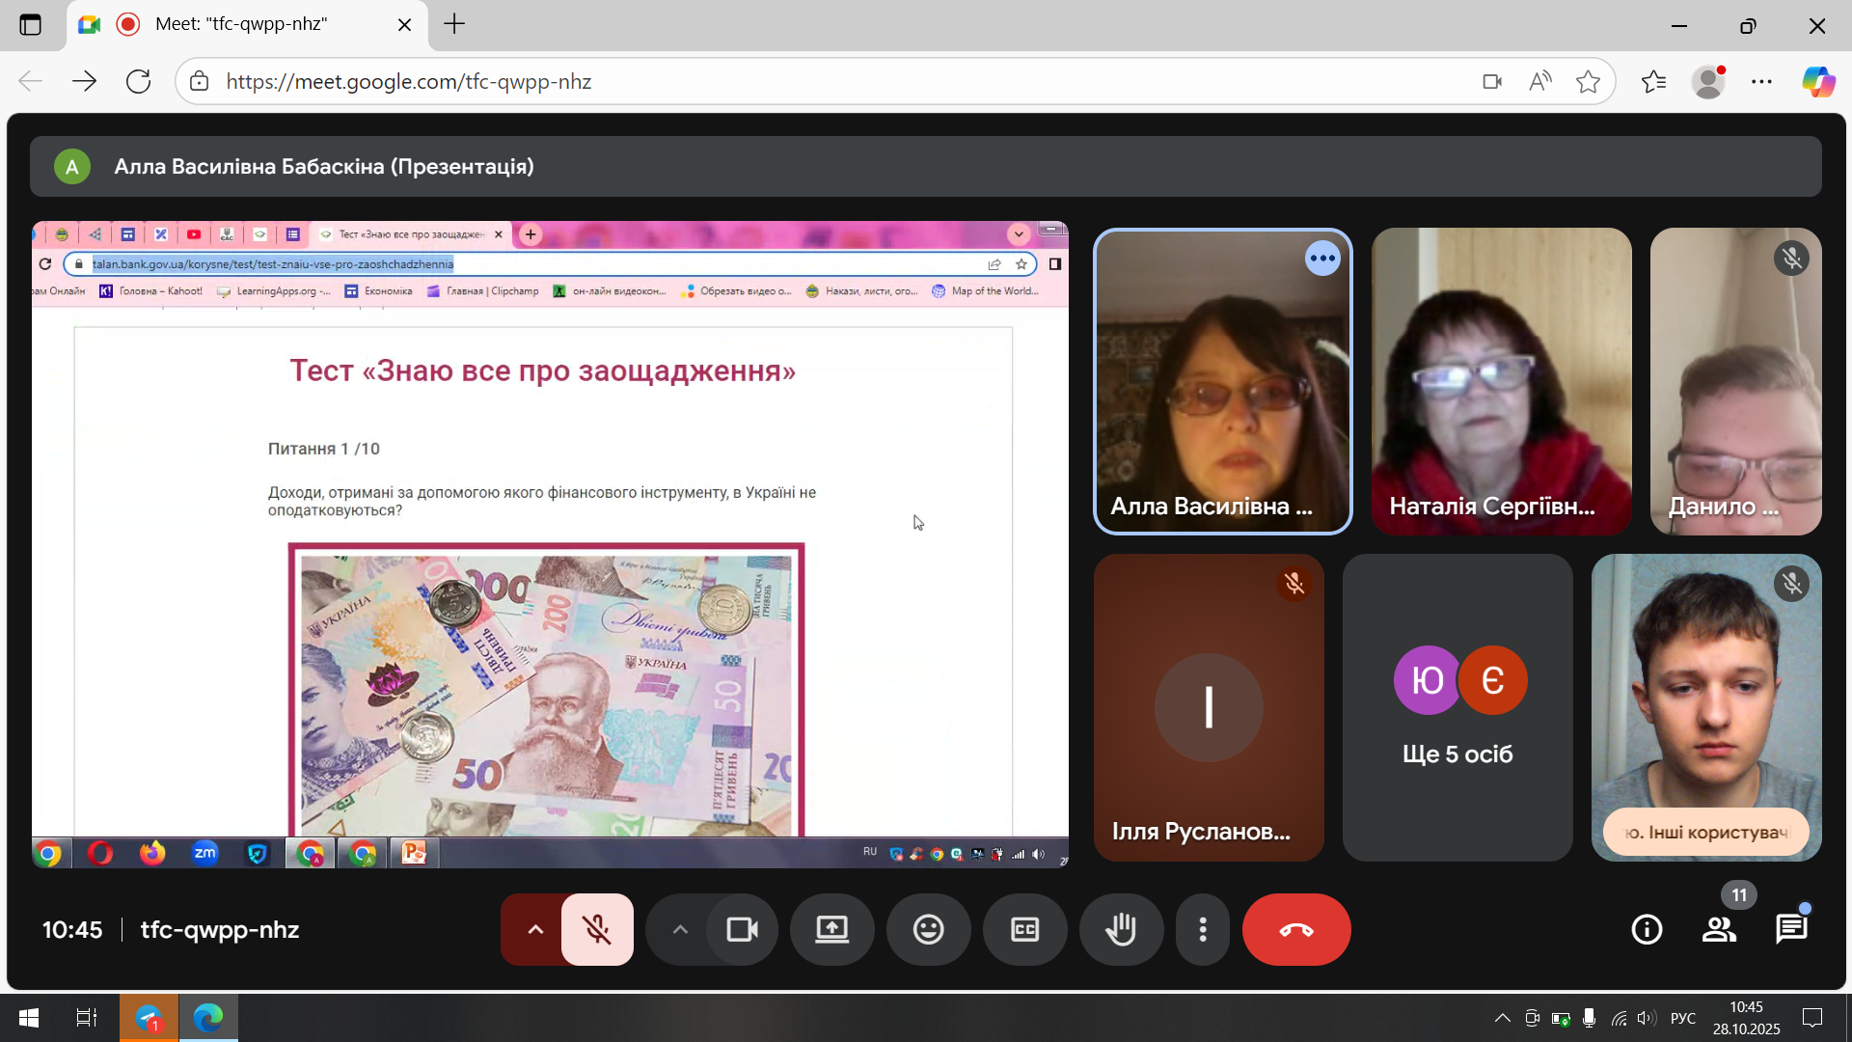Select the Meet "tfc-qwpp-nhz" browser tab
Screen dimensions: 1852x1042
[241, 24]
